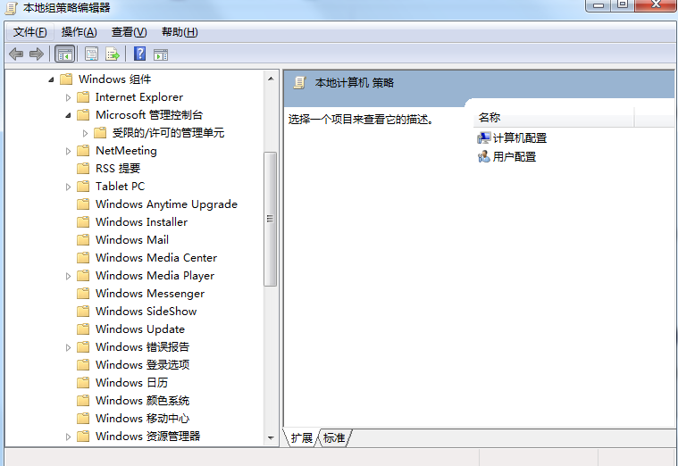Toggle the show/hide console tree button
This screenshot has height=466, width=678.
[64, 54]
